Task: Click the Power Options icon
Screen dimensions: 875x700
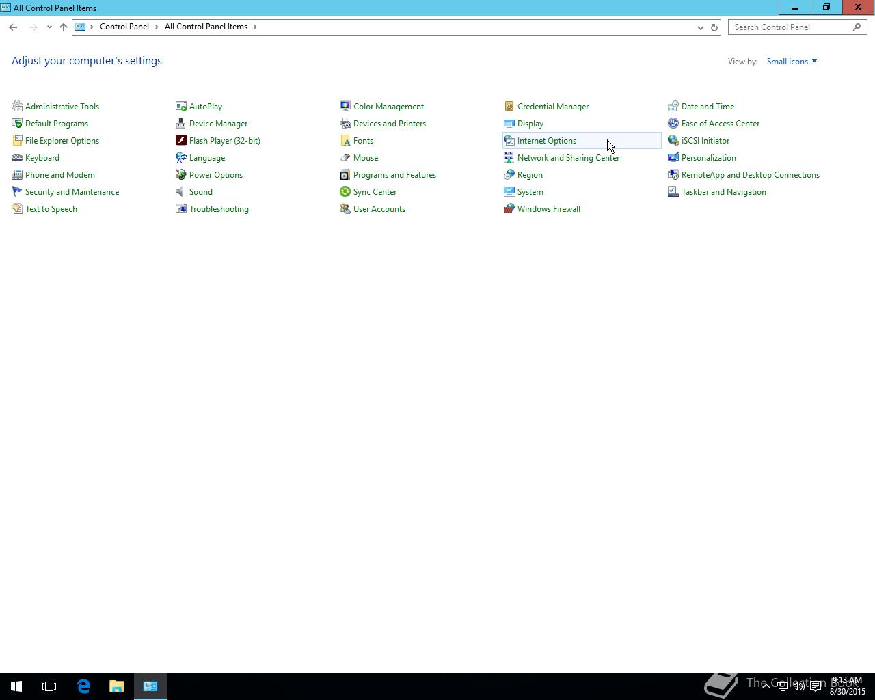Action: [x=181, y=174]
